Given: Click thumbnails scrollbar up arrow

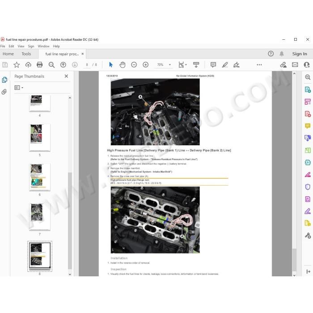Looking at the screenshot, I should click(70, 98).
